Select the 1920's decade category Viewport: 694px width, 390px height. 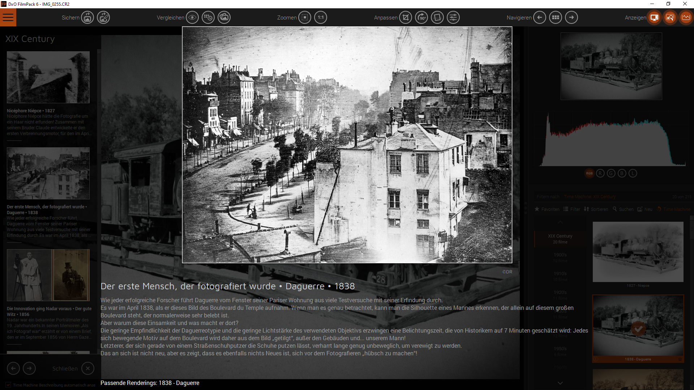click(560, 295)
